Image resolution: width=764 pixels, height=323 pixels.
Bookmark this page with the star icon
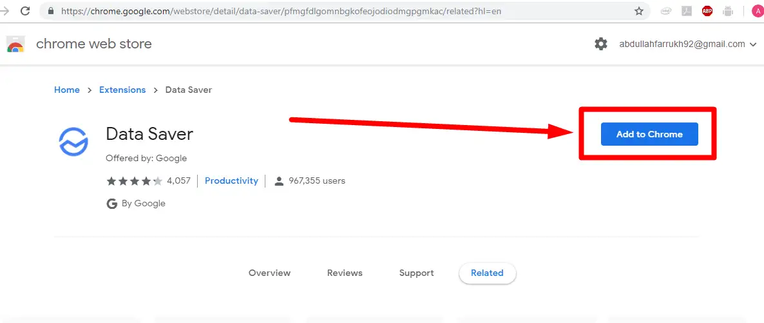pyautogui.click(x=639, y=11)
